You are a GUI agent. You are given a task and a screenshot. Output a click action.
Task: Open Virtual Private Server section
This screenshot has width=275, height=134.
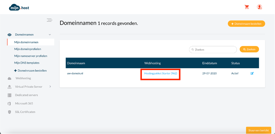pos(29,86)
